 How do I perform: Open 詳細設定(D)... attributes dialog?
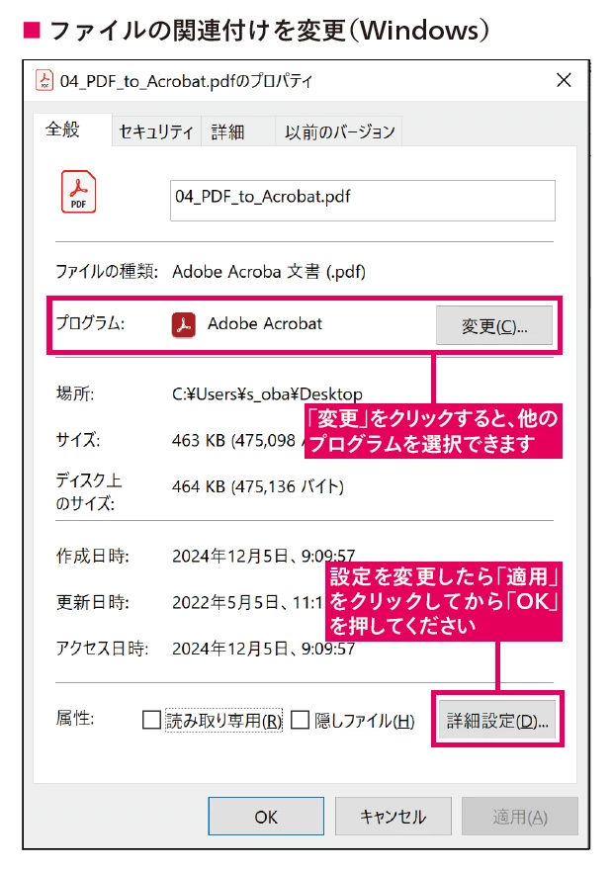[x=497, y=721]
